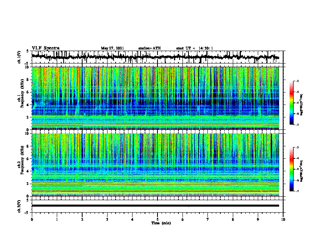
Task: Click inside the ch.1 spectrogram panel
Action: coord(155,98)
